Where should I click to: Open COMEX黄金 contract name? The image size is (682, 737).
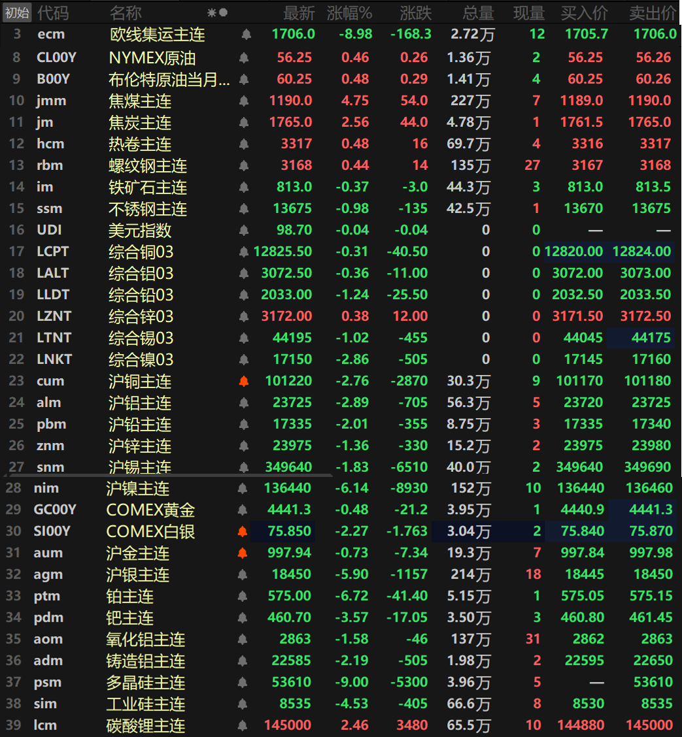point(150,510)
